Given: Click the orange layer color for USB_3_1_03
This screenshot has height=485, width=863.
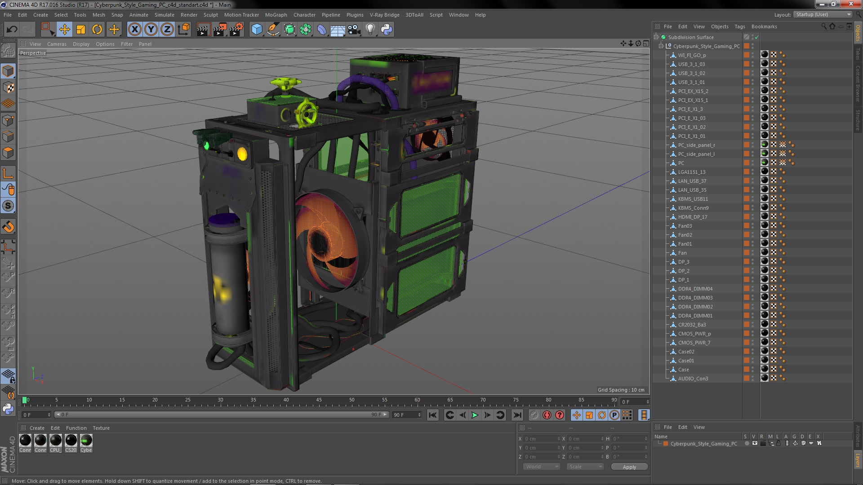Looking at the screenshot, I should click(x=747, y=64).
